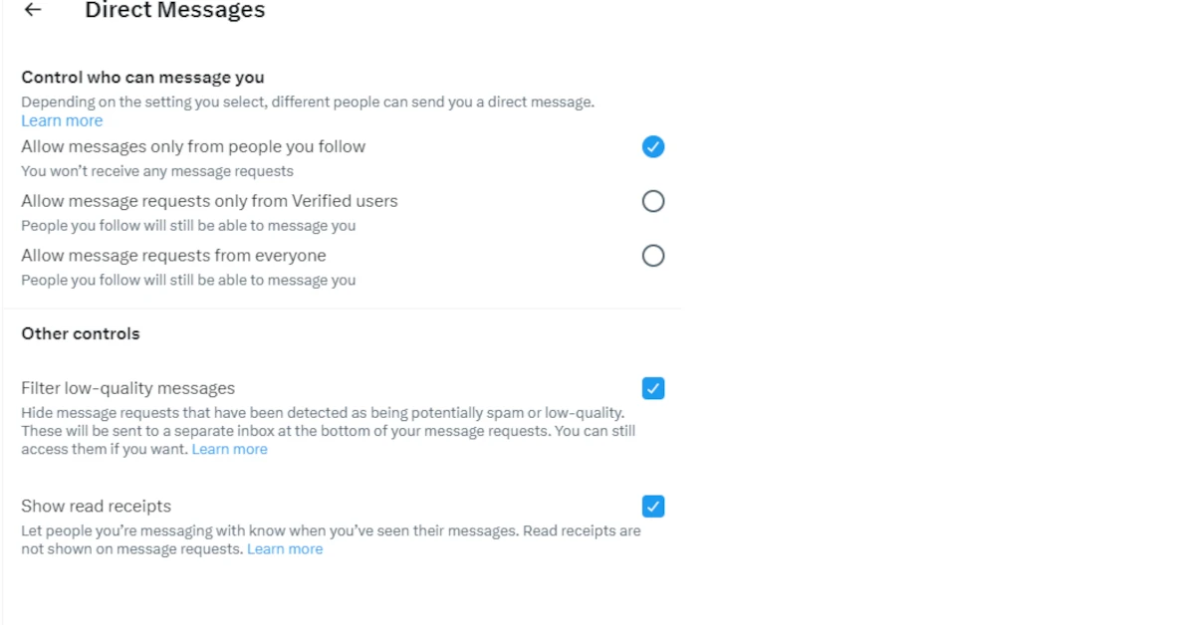
Task: Select the 'only from Verified users' radio button
Action: click(652, 202)
